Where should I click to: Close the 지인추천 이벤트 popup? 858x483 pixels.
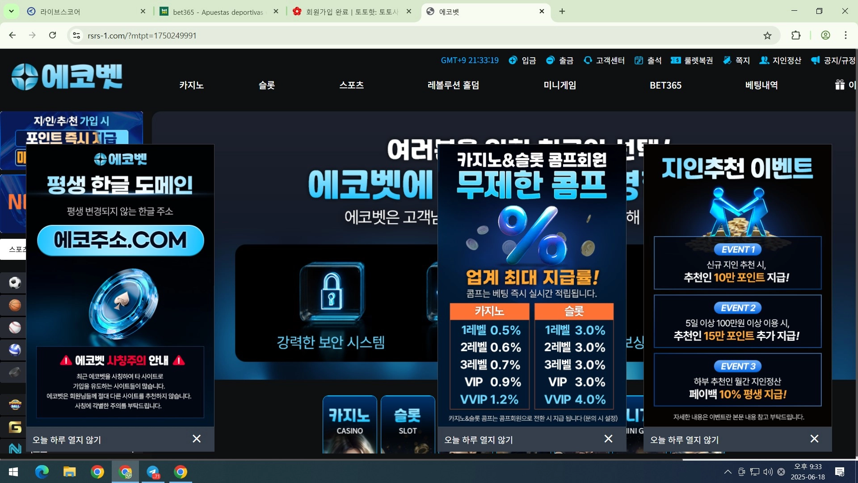click(x=815, y=439)
